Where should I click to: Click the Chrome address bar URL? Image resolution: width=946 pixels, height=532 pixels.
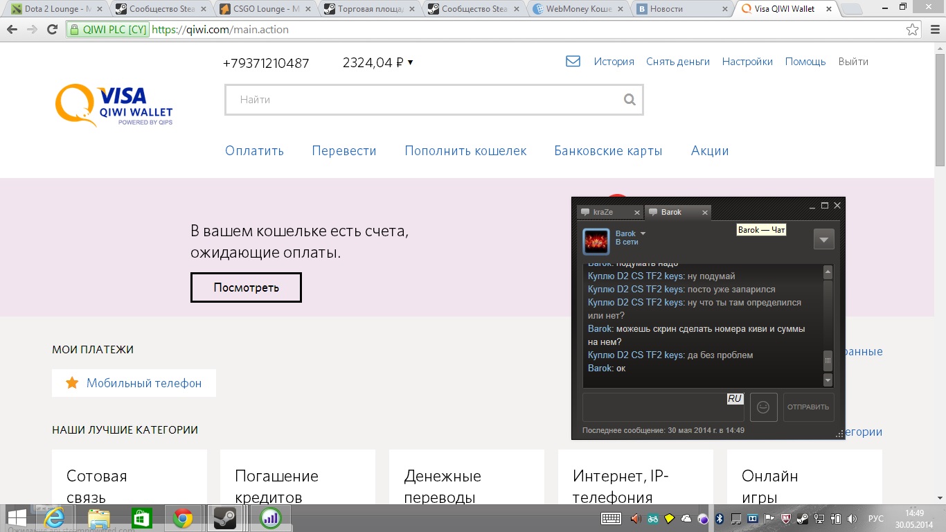point(220,30)
